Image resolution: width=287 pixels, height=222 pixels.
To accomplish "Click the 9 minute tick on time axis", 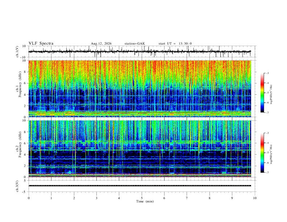I will point(232,198).
